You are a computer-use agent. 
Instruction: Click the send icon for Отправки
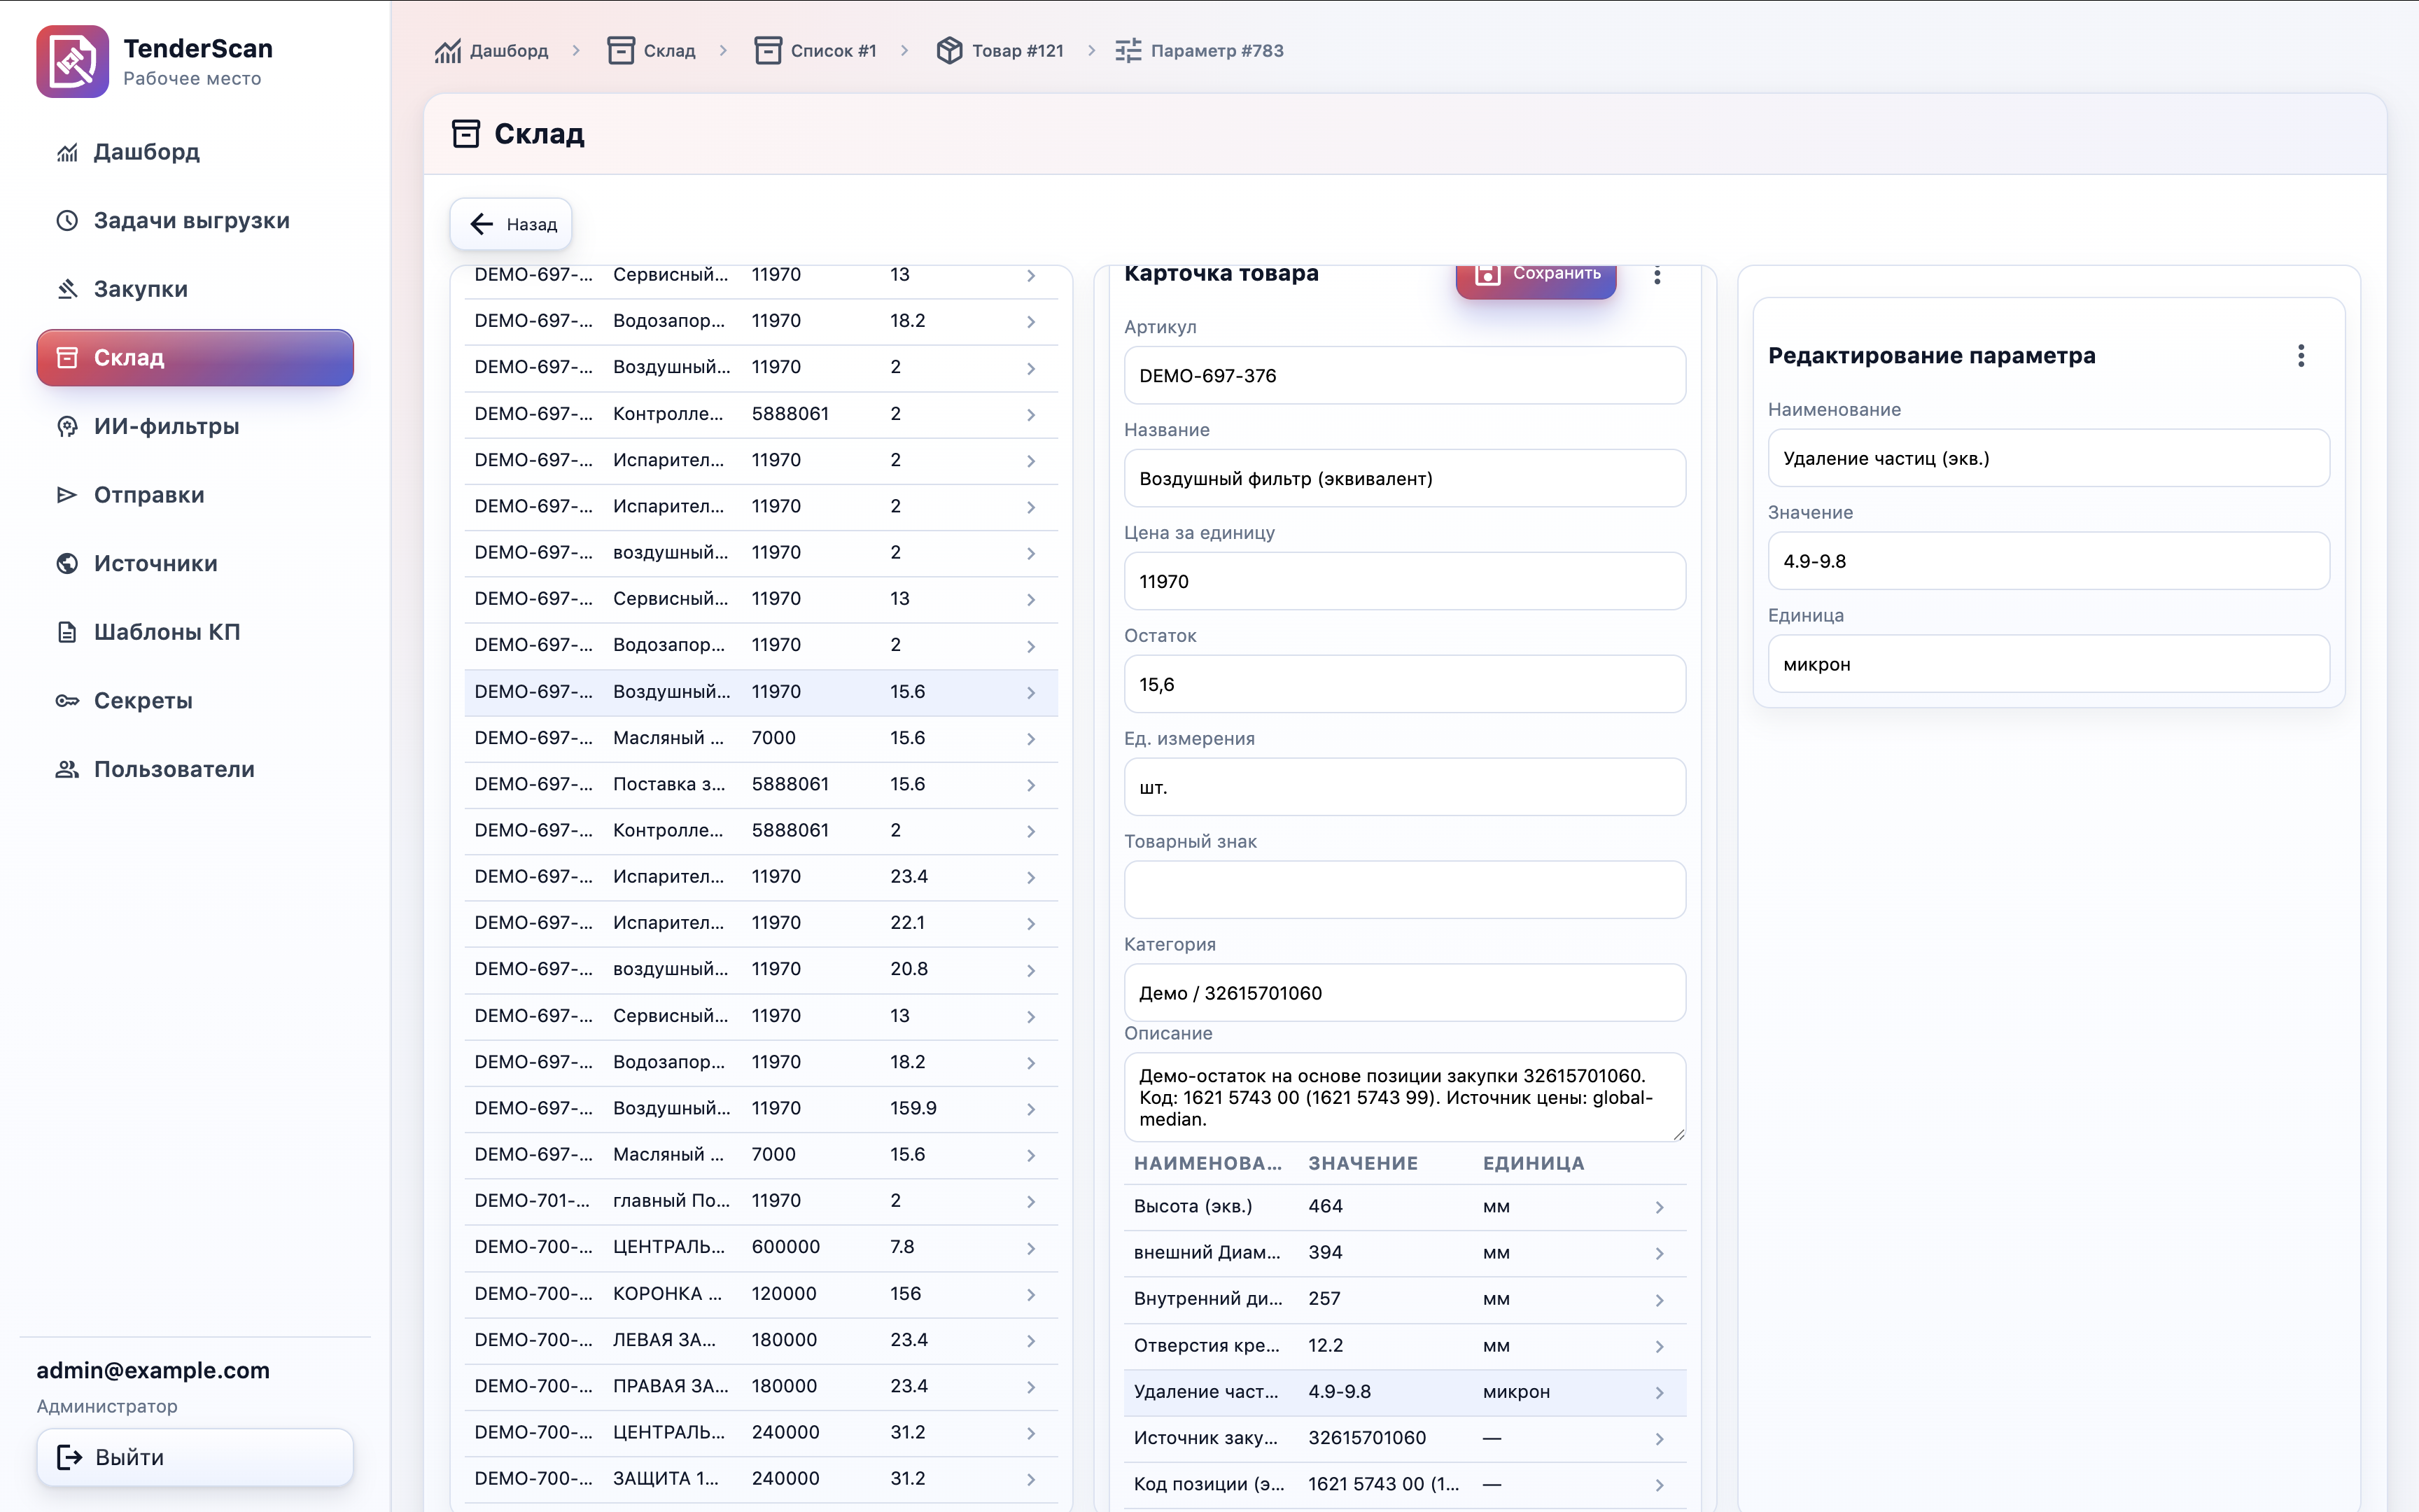(x=67, y=495)
